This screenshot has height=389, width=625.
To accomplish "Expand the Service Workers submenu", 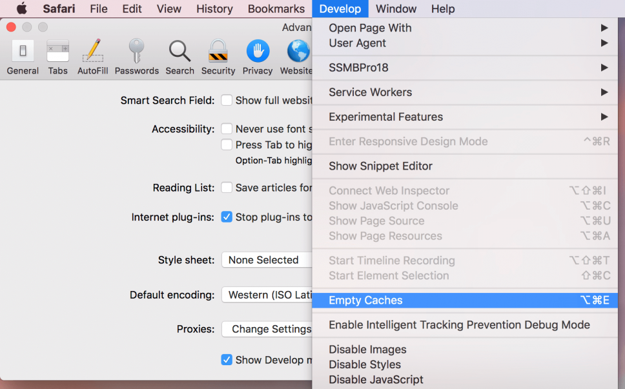I will (x=465, y=92).
